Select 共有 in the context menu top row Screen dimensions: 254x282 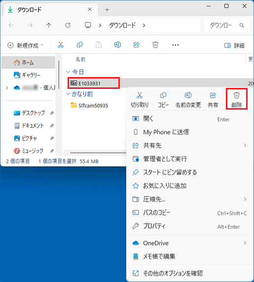point(213,100)
